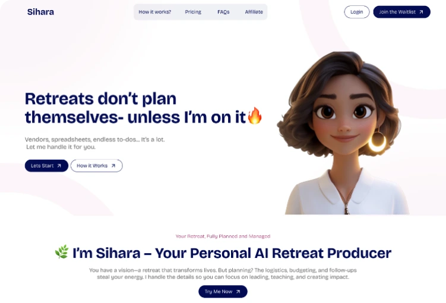
Task: Click the Login button
Action: click(357, 12)
